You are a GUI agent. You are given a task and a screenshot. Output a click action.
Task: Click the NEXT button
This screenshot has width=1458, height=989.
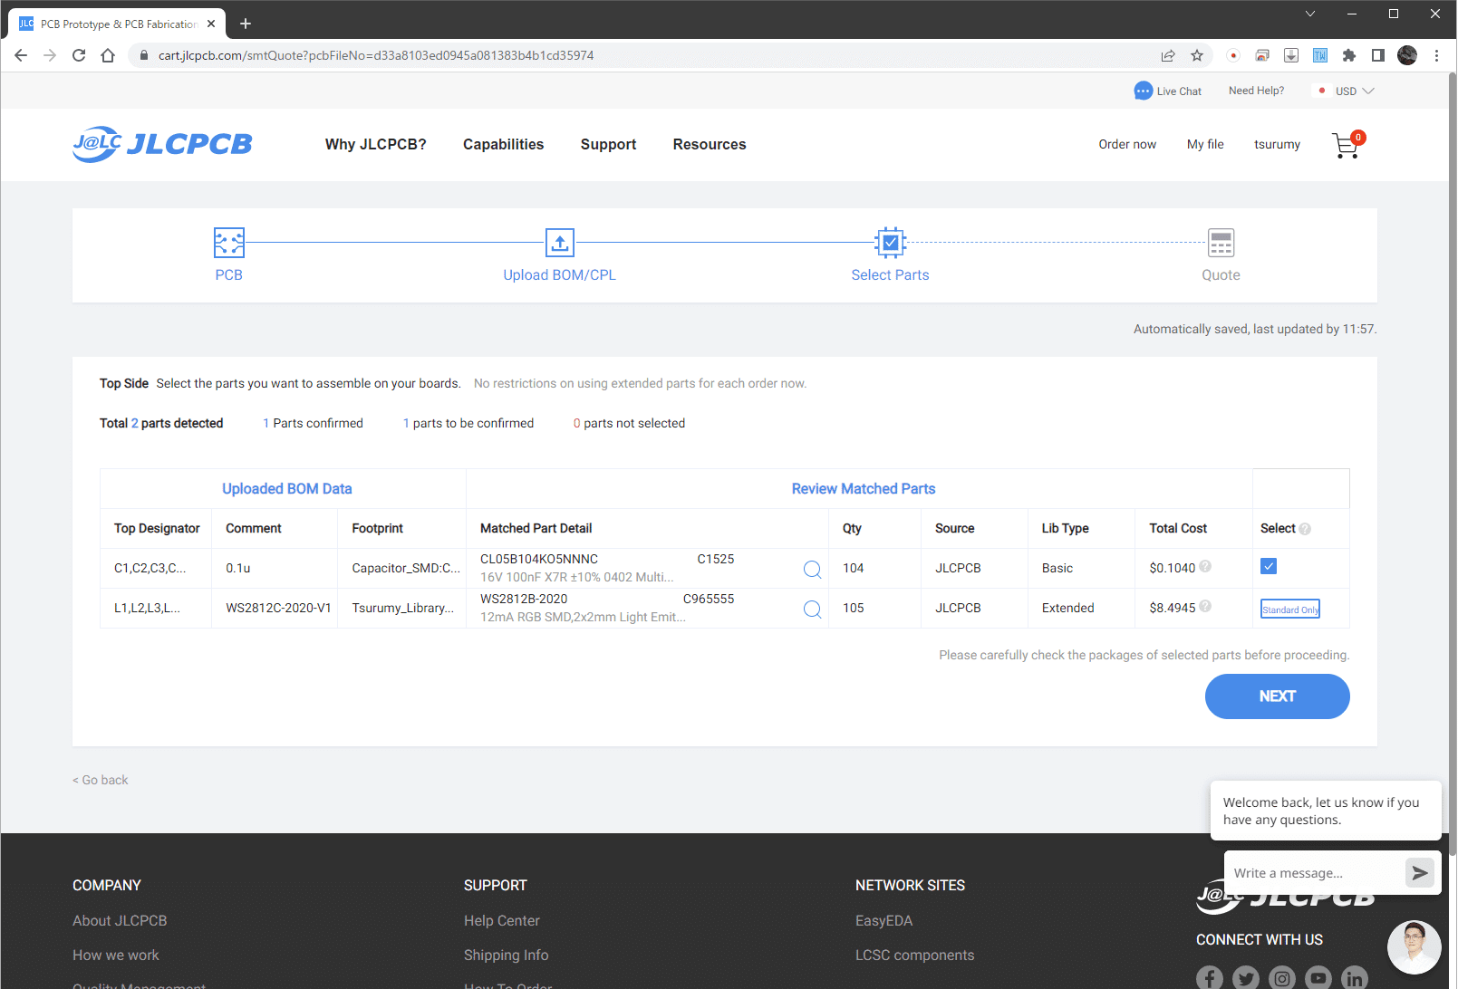click(x=1277, y=696)
